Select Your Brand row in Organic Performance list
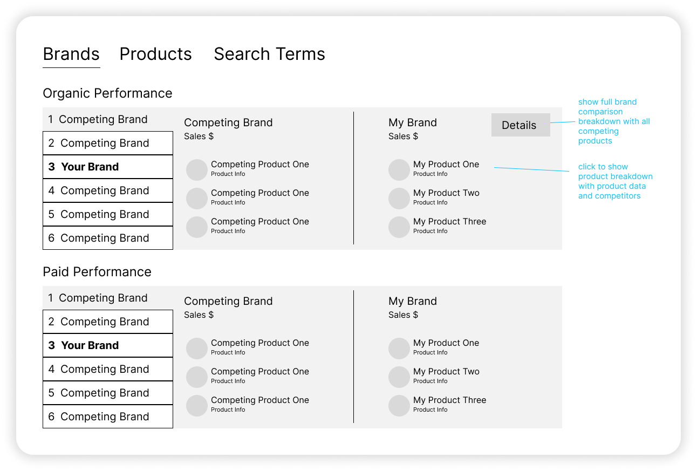 click(x=108, y=167)
